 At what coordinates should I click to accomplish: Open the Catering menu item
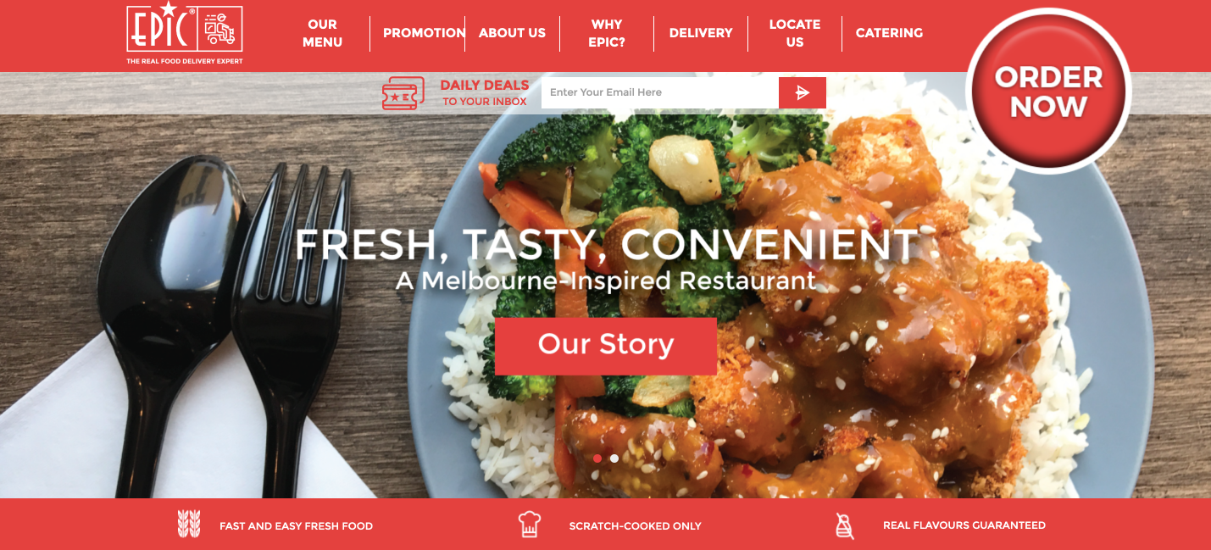pyautogui.click(x=889, y=33)
